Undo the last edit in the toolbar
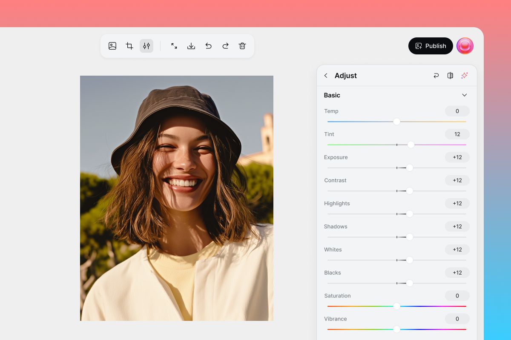Screen dimensions: 511x340 click(x=208, y=46)
